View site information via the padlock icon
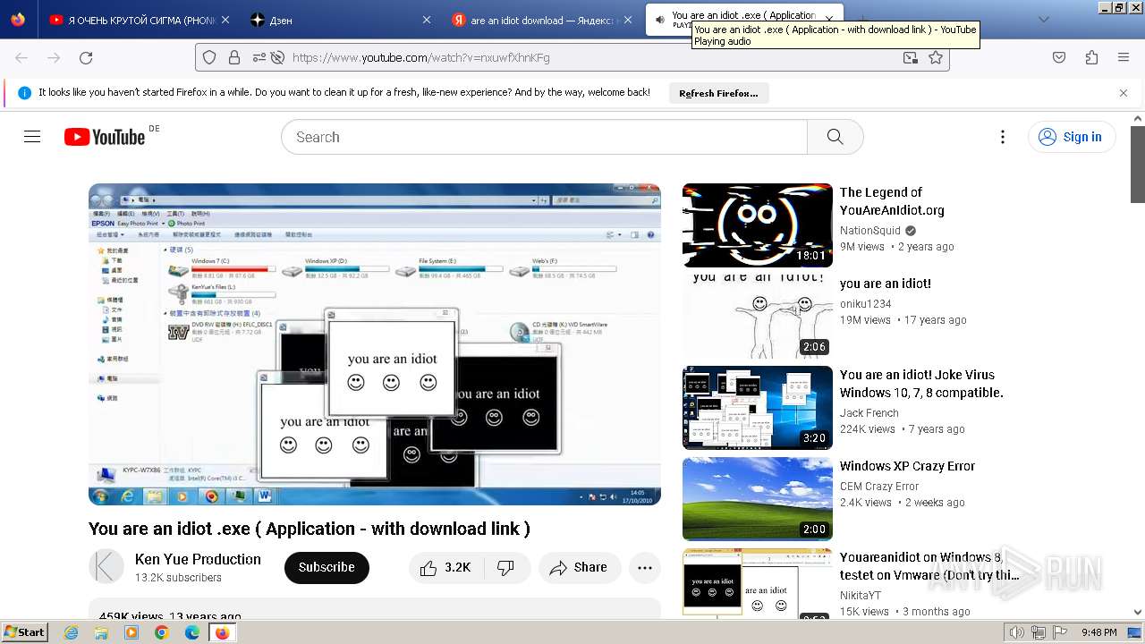Image resolution: width=1145 pixels, height=644 pixels. (x=234, y=57)
